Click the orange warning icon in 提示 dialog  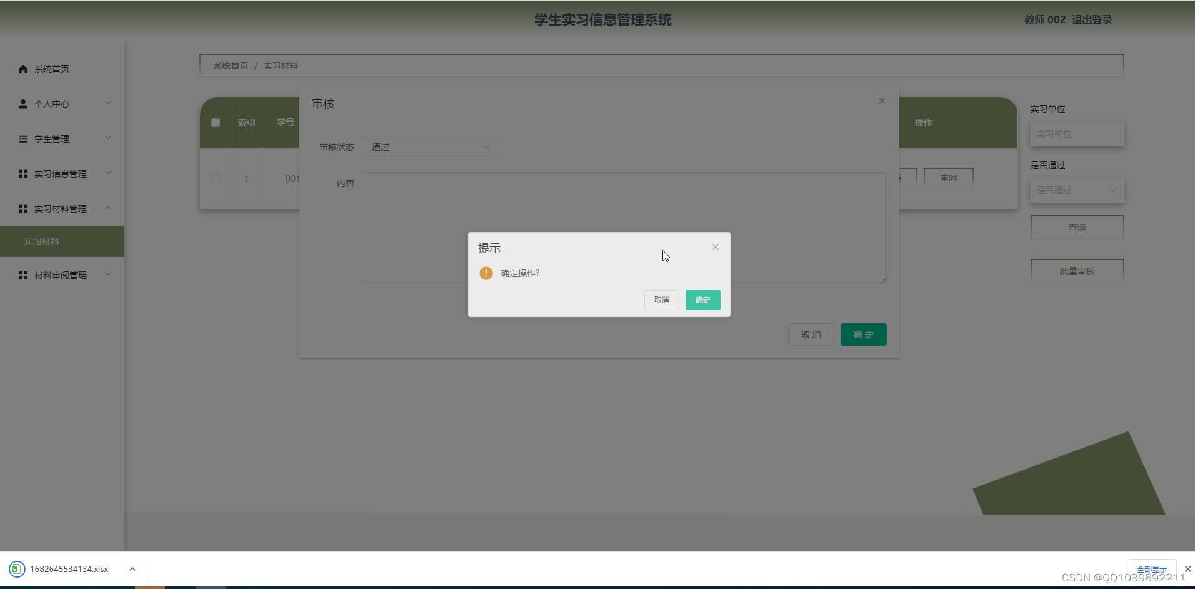(486, 273)
